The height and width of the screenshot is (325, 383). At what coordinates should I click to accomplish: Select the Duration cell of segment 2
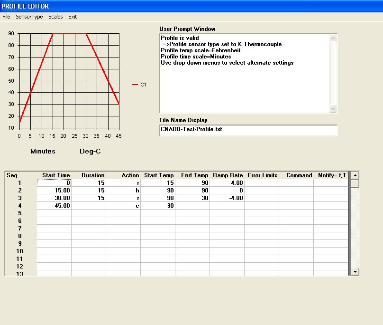89,191
